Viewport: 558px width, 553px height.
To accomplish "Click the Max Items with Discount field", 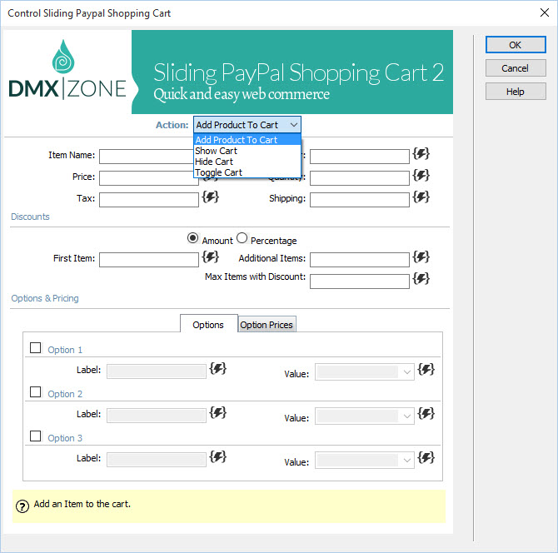I will tap(360, 281).
